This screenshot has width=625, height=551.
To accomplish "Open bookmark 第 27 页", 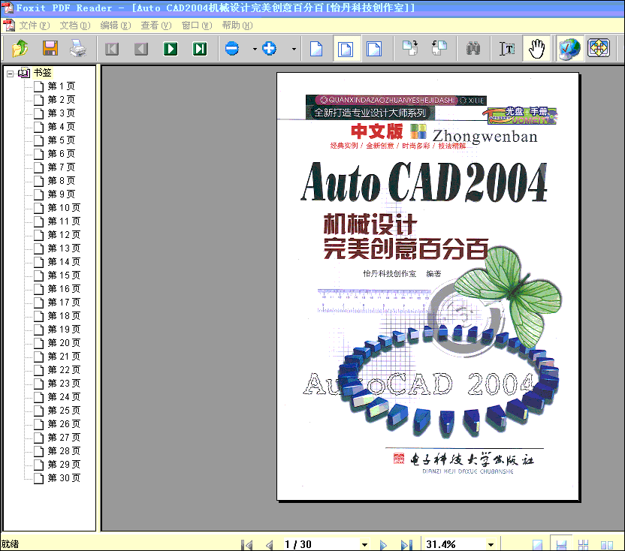I will click(64, 438).
